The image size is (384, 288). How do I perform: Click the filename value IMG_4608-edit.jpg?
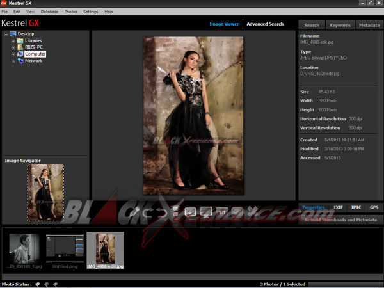317,42
